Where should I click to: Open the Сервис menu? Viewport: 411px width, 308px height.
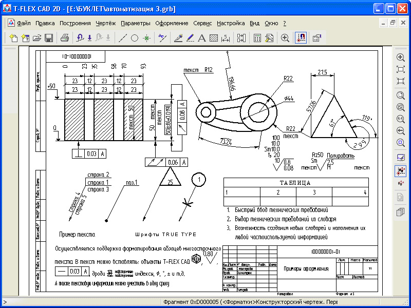(x=202, y=23)
